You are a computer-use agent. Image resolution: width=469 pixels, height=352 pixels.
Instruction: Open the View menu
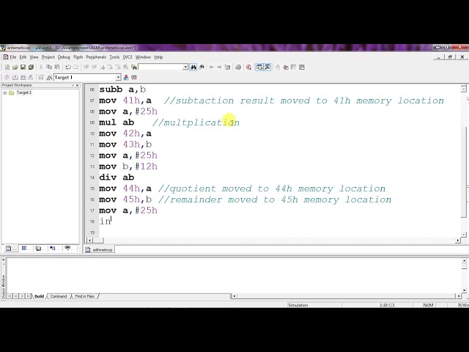pos(34,57)
